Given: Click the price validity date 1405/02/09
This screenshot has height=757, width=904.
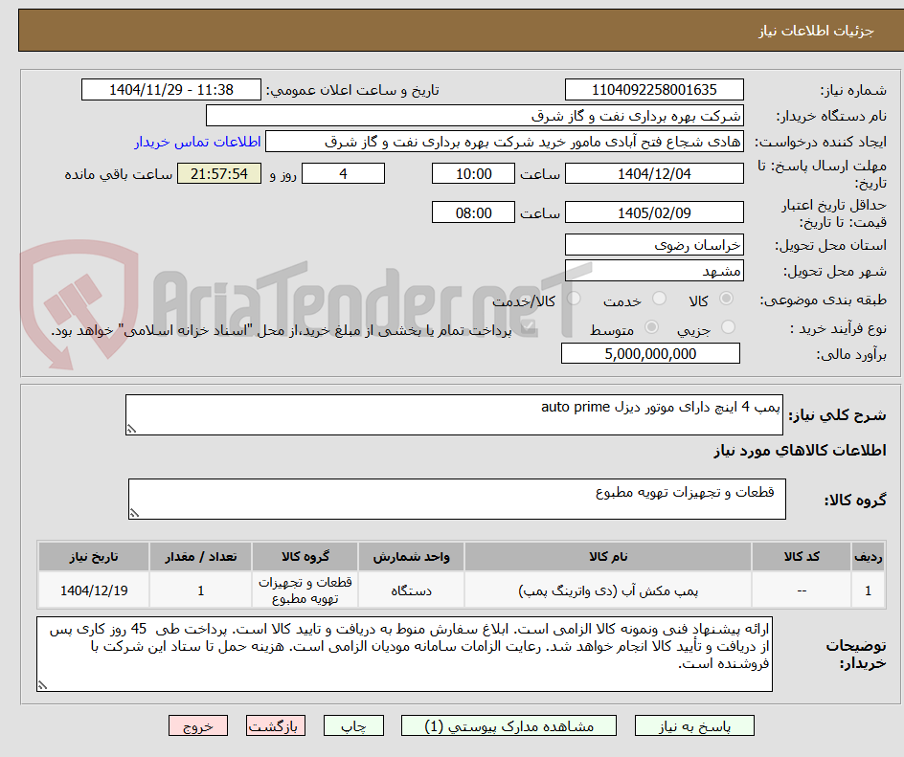Looking at the screenshot, I should click(x=654, y=212).
